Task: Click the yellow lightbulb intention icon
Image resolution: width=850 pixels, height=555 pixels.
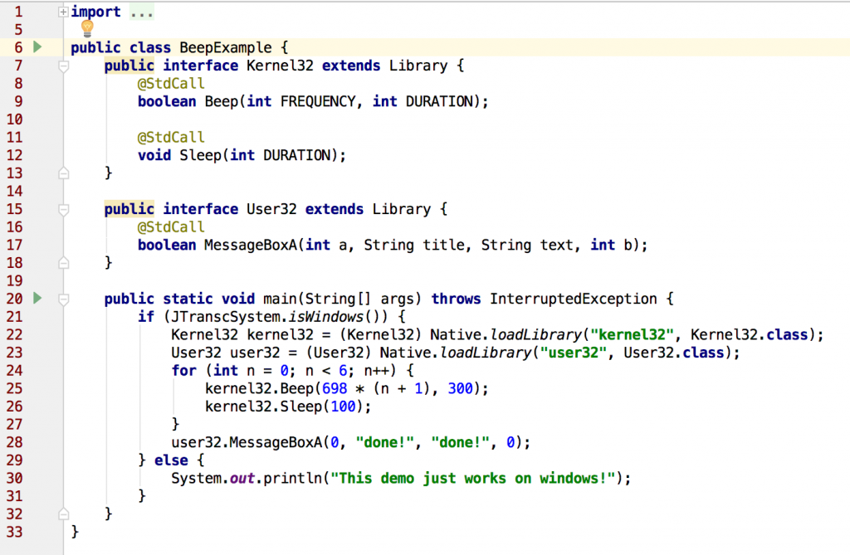Action: click(87, 29)
